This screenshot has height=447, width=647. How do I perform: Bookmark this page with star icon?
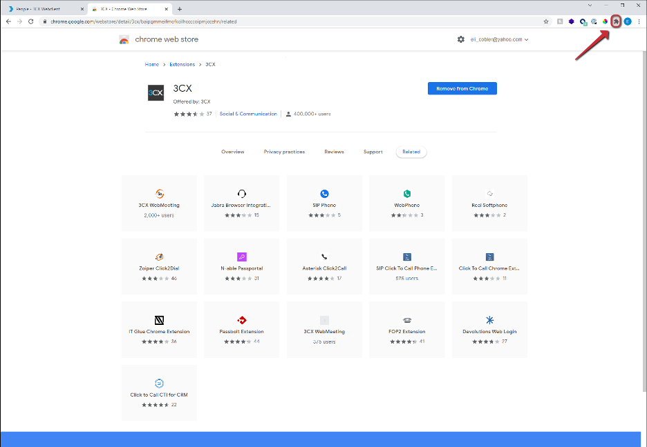(x=546, y=21)
